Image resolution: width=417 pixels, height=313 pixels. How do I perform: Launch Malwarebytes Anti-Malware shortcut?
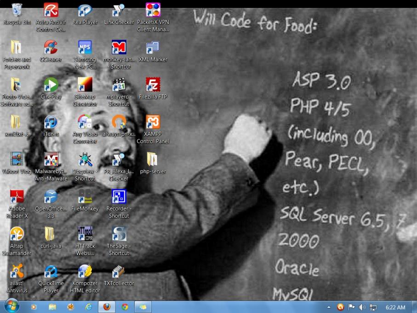tap(51, 159)
